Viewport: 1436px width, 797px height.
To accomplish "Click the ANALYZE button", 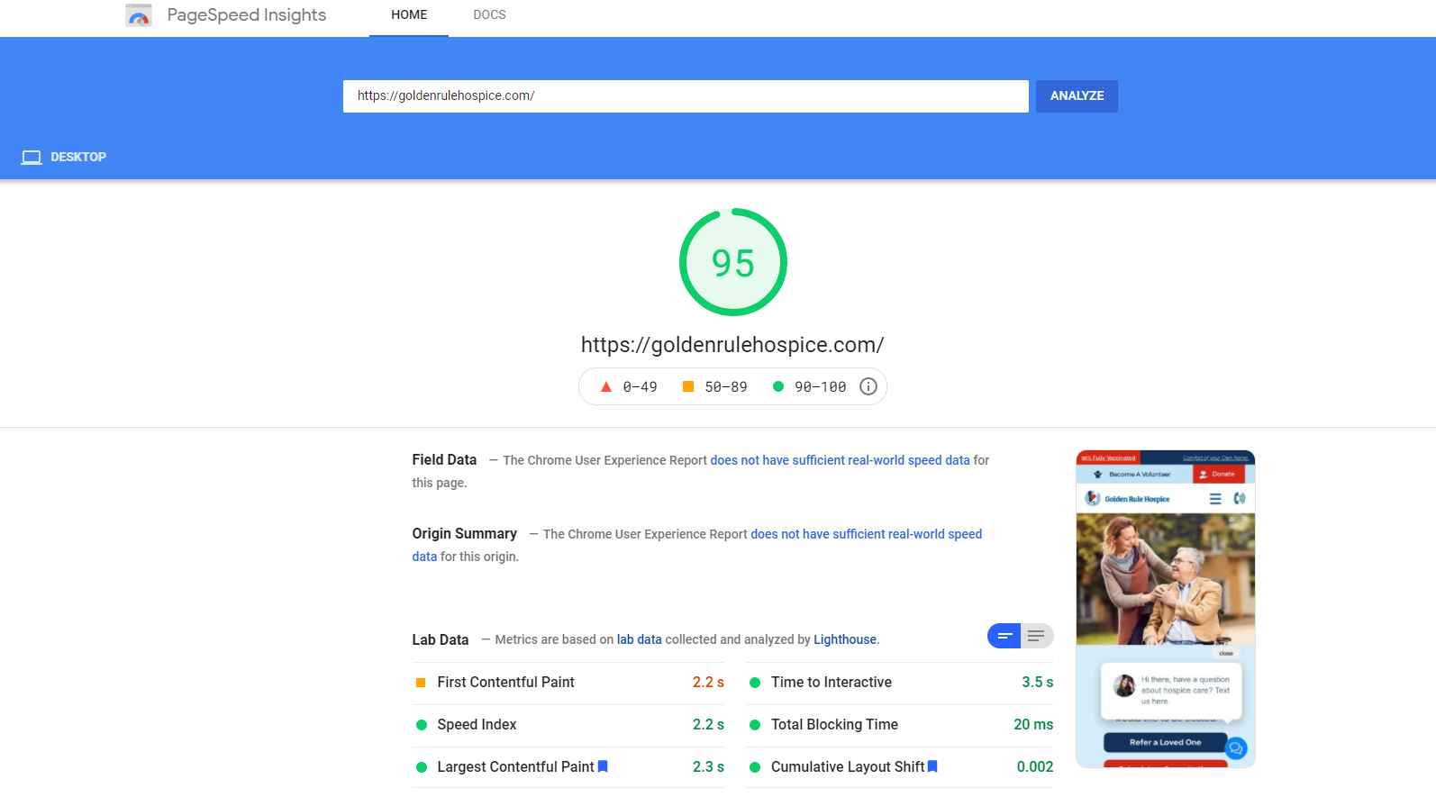I will (1077, 96).
